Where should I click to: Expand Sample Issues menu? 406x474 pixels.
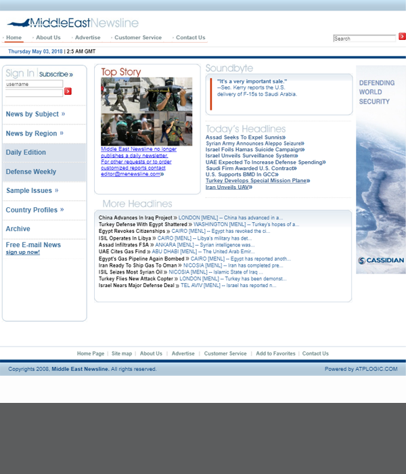pos(32,190)
